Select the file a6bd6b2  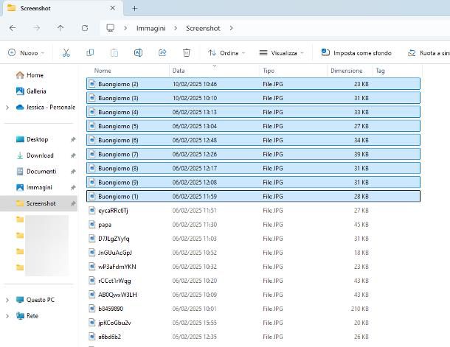click(x=253, y=337)
